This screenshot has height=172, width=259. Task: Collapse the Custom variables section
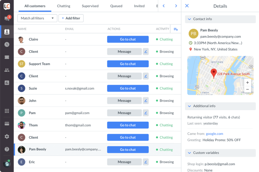(189, 153)
